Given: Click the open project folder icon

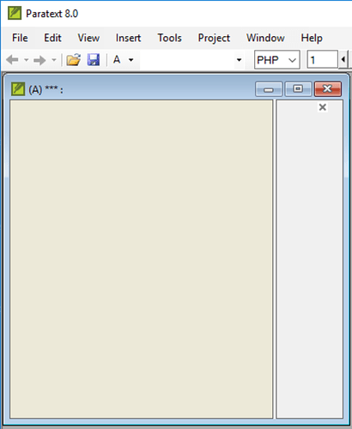Looking at the screenshot, I should click(74, 60).
